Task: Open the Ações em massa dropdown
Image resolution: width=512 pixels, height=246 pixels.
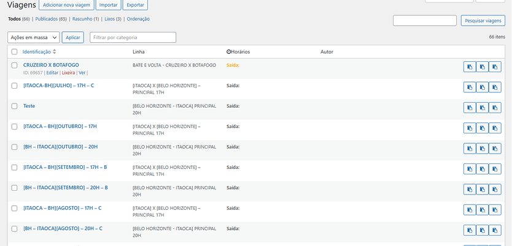Action: [x=34, y=37]
